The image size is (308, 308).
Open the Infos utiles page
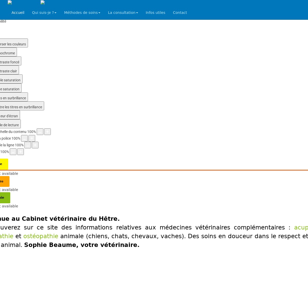156,13
